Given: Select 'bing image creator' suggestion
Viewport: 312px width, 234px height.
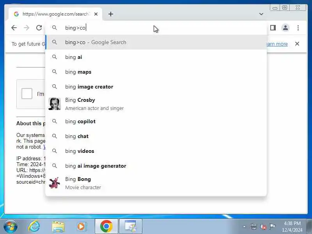Looking at the screenshot, I should pos(156,87).
